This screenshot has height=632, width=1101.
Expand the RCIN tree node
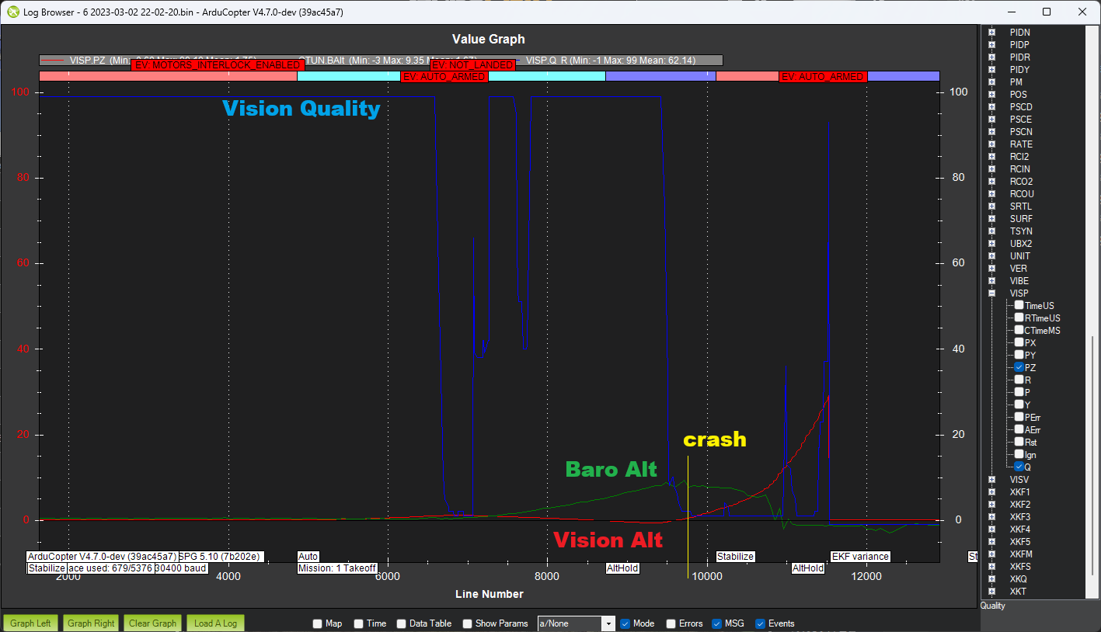pos(991,169)
